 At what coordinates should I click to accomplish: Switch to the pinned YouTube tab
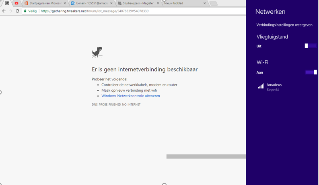16,3
